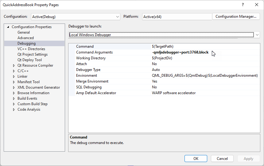Collapse the Configuration Properties tree node
The height and width of the screenshot is (166, 264).
point(8,27)
